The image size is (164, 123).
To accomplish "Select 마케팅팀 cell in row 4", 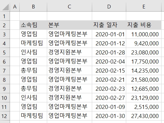I will click(x=33, y=44).
